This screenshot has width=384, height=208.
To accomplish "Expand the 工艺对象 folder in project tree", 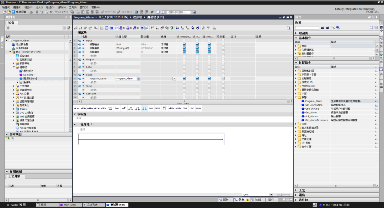I will (14, 86).
